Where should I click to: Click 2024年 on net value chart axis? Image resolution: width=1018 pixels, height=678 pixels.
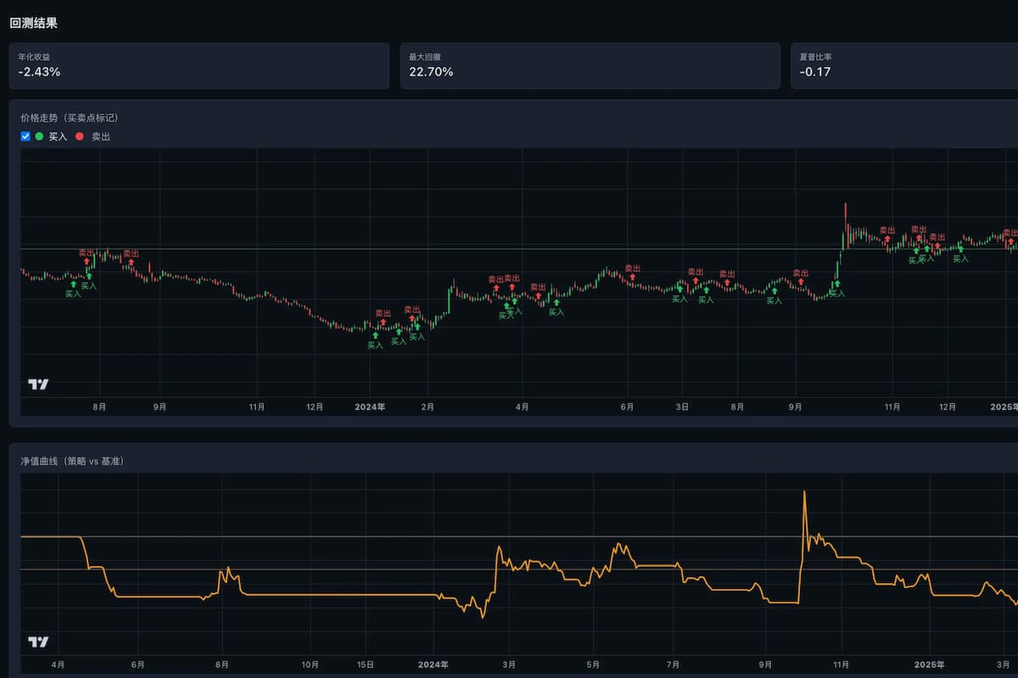tap(433, 664)
